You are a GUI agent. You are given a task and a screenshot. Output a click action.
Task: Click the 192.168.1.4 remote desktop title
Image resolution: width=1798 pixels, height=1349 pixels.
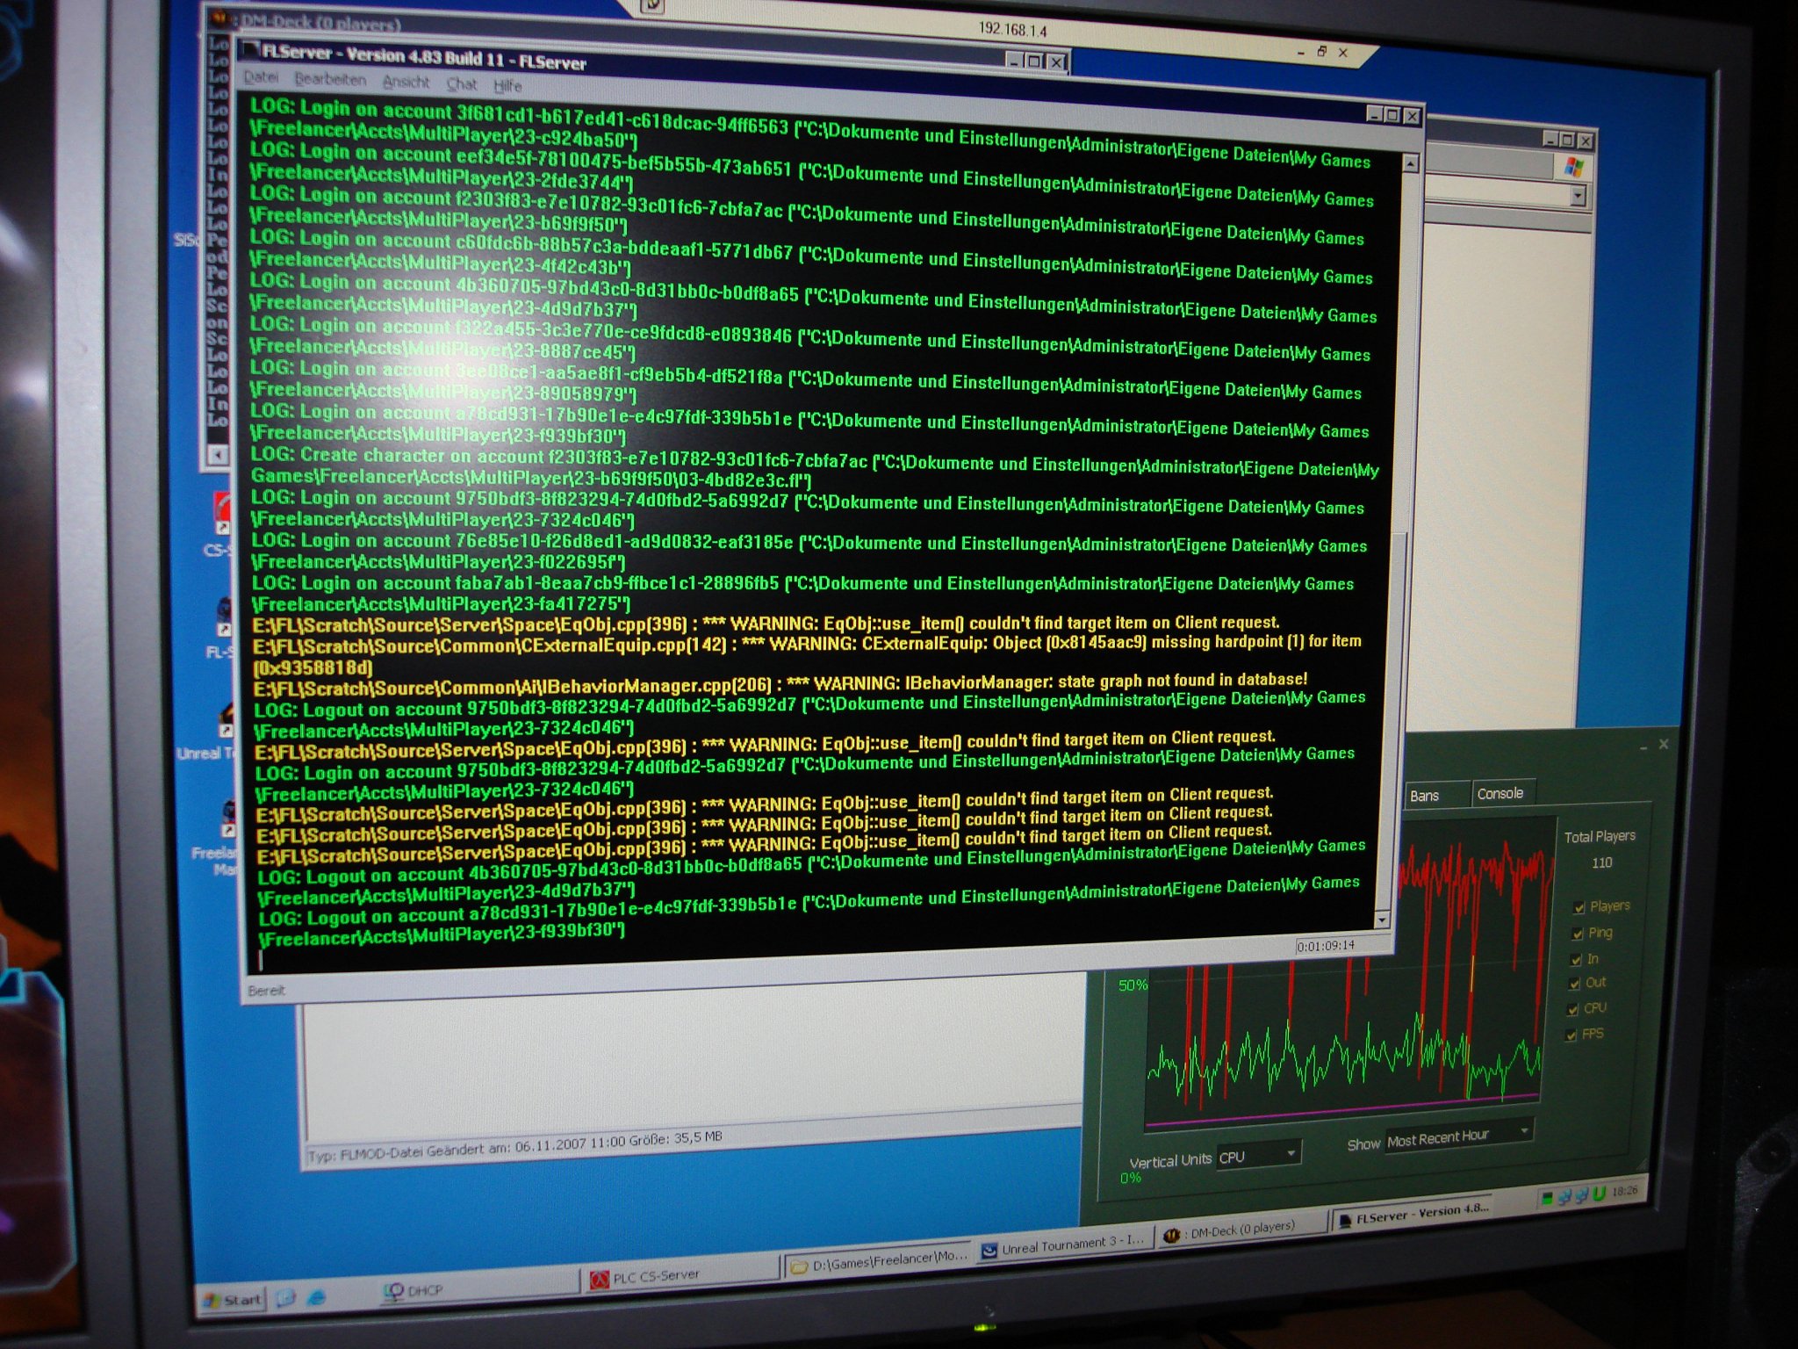[1012, 30]
